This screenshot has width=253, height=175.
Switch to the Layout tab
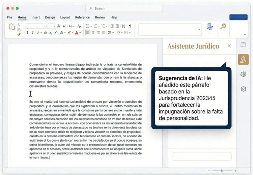pyautogui.click(x=65, y=17)
